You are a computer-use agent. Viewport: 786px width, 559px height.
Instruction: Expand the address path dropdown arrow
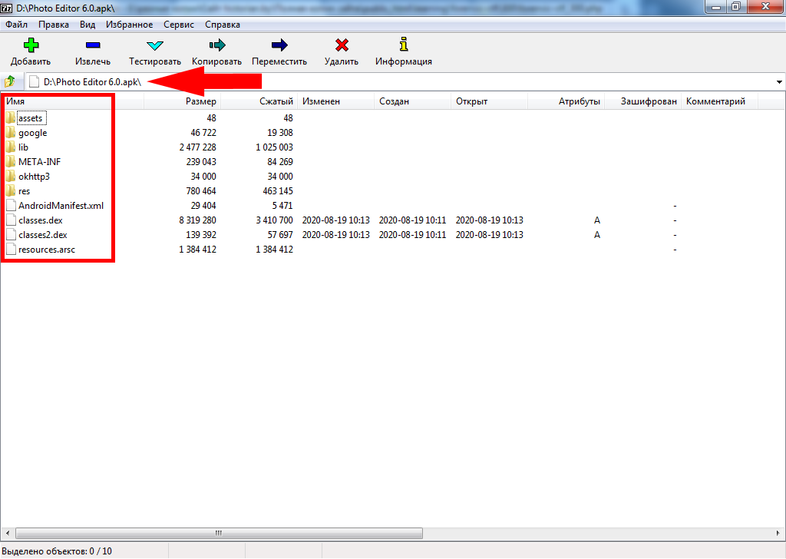pos(779,82)
